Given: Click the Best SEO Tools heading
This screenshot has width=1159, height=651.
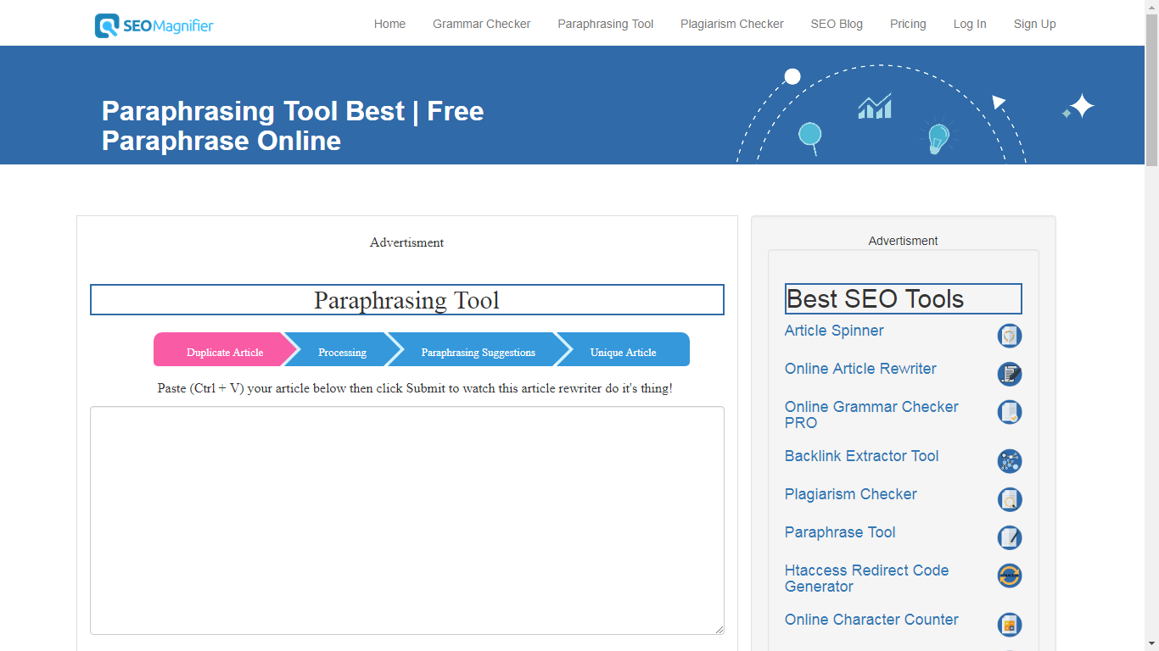Looking at the screenshot, I should 903,299.
